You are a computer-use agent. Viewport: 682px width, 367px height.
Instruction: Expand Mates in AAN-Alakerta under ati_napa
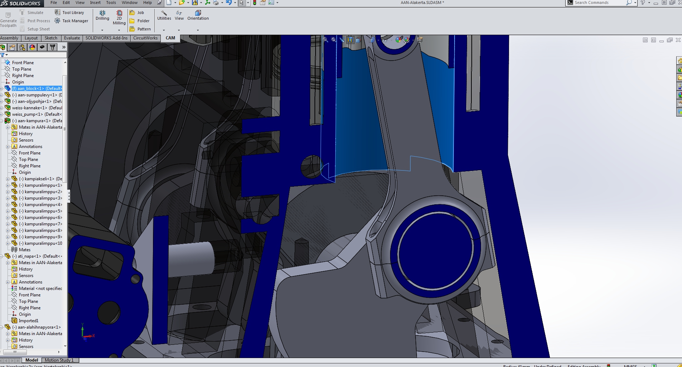pos(8,263)
